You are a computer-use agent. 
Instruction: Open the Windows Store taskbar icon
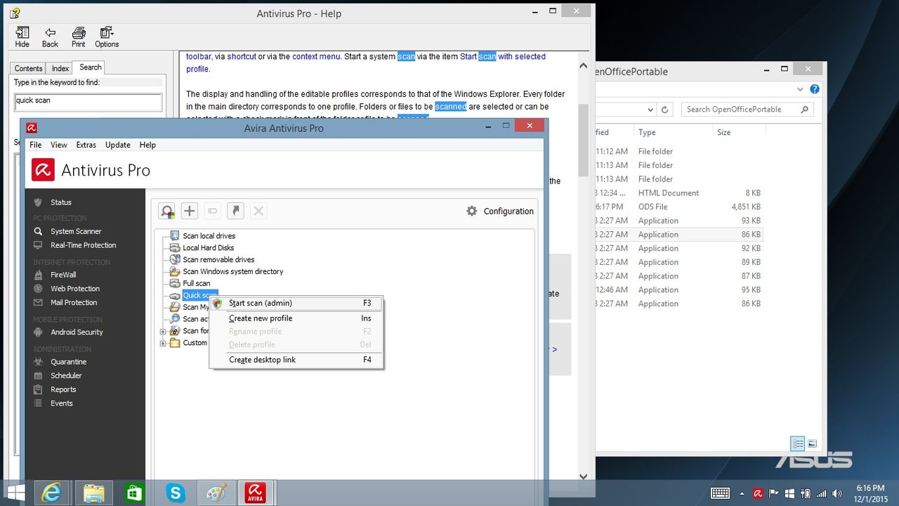(x=134, y=493)
